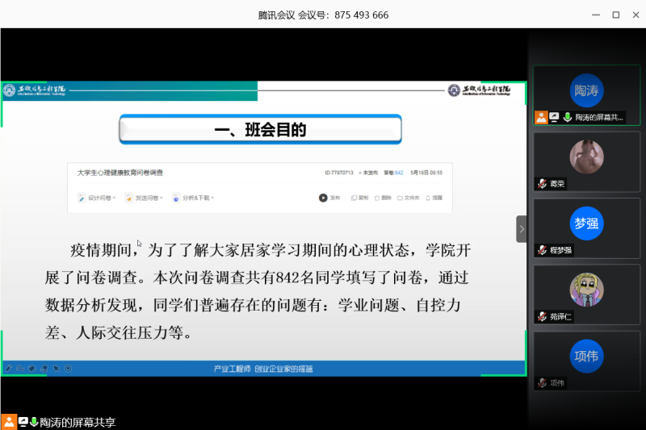Image resolution: width=646 pixels, height=430 pixels.
Task: Click the green microphone icon in 陶涛's tile
Action: click(x=568, y=117)
